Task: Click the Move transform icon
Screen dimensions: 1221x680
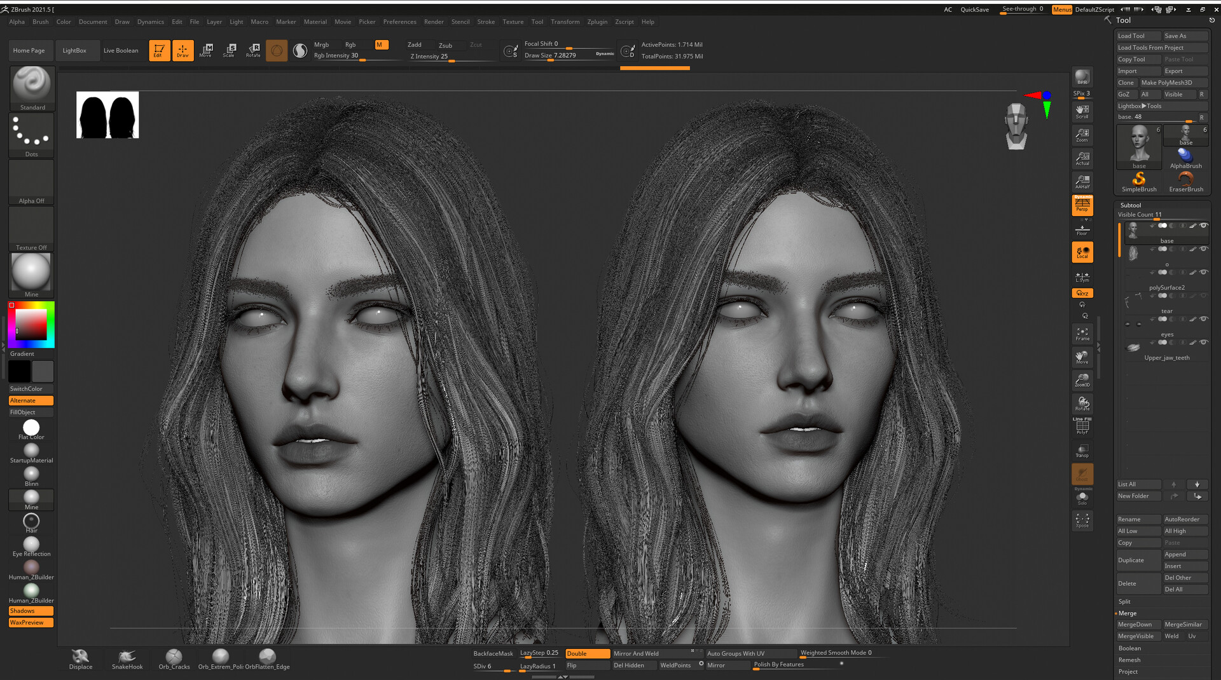Action: [206, 50]
